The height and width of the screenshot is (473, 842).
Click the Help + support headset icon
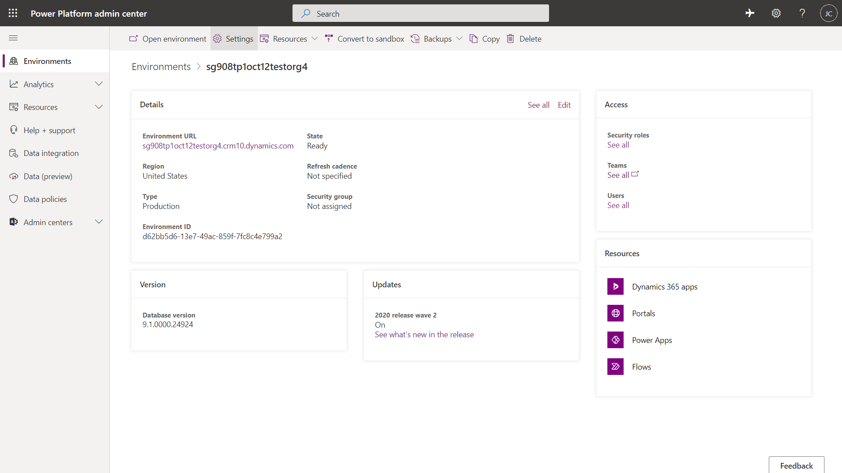14,130
